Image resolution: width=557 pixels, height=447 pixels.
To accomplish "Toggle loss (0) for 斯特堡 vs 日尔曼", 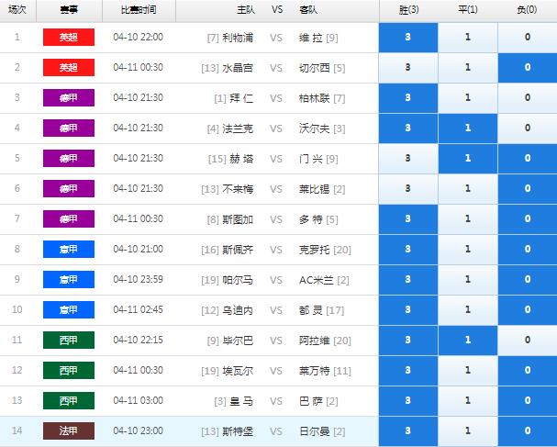I will (x=528, y=431).
